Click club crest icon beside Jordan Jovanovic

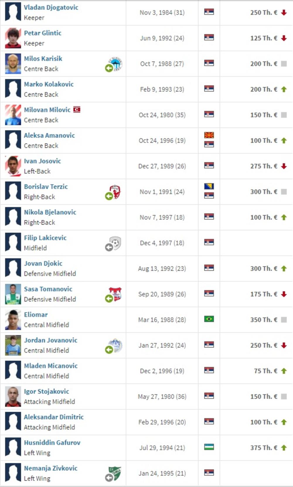[115, 345]
